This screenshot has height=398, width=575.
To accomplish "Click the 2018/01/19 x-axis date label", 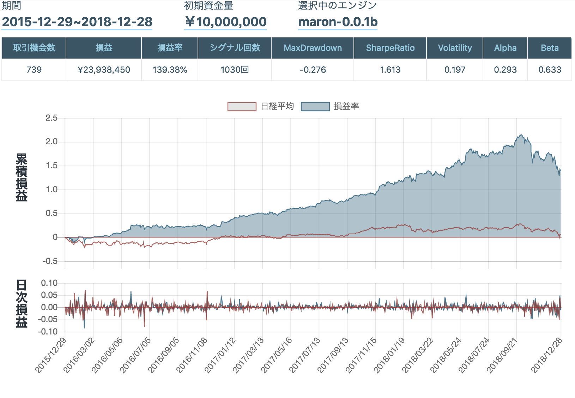I will 389,355.
